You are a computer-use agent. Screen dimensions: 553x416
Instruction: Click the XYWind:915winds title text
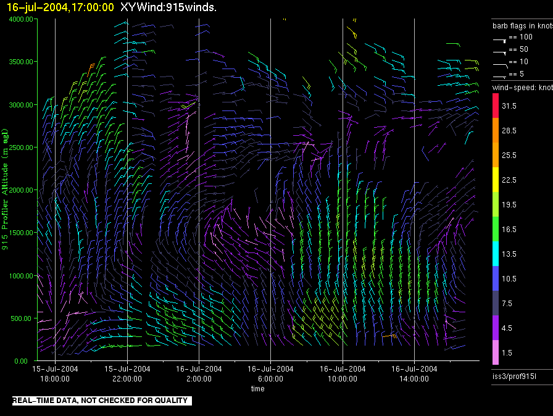[x=168, y=7]
